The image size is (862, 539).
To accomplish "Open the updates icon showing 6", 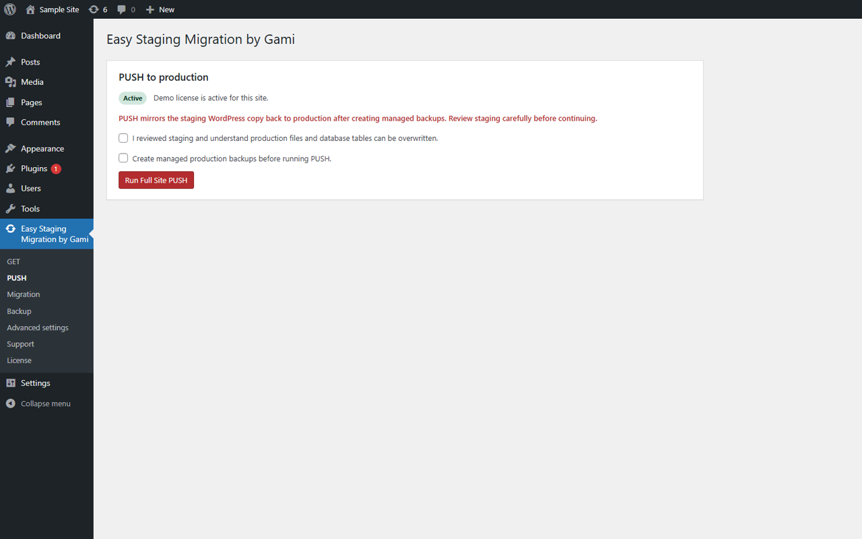I will click(x=94, y=9).
